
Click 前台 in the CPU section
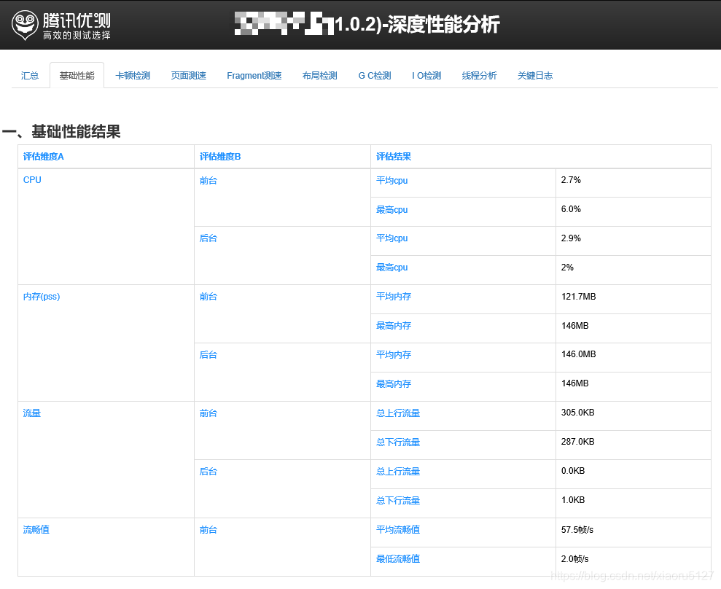tap(208, 181)
